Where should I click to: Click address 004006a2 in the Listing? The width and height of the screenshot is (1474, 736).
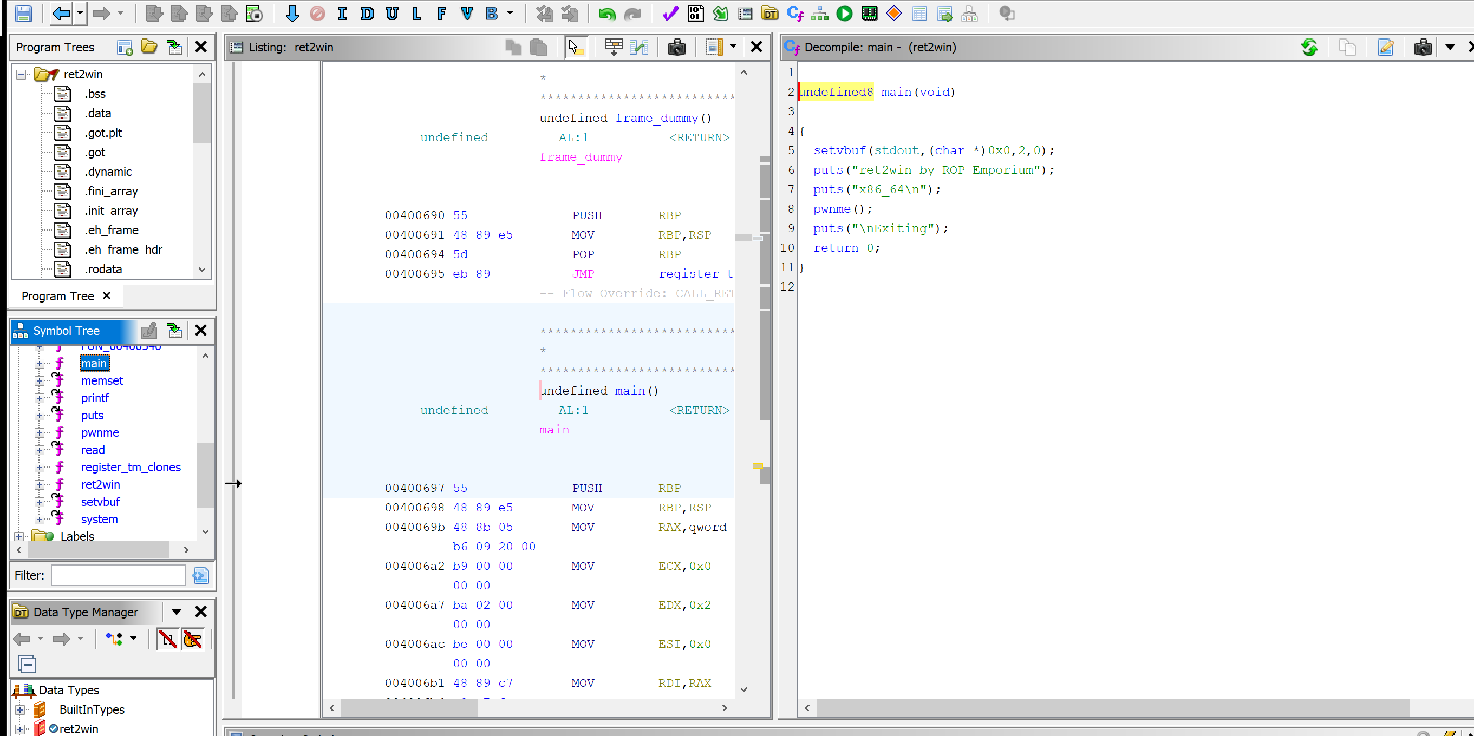[414, 566]
